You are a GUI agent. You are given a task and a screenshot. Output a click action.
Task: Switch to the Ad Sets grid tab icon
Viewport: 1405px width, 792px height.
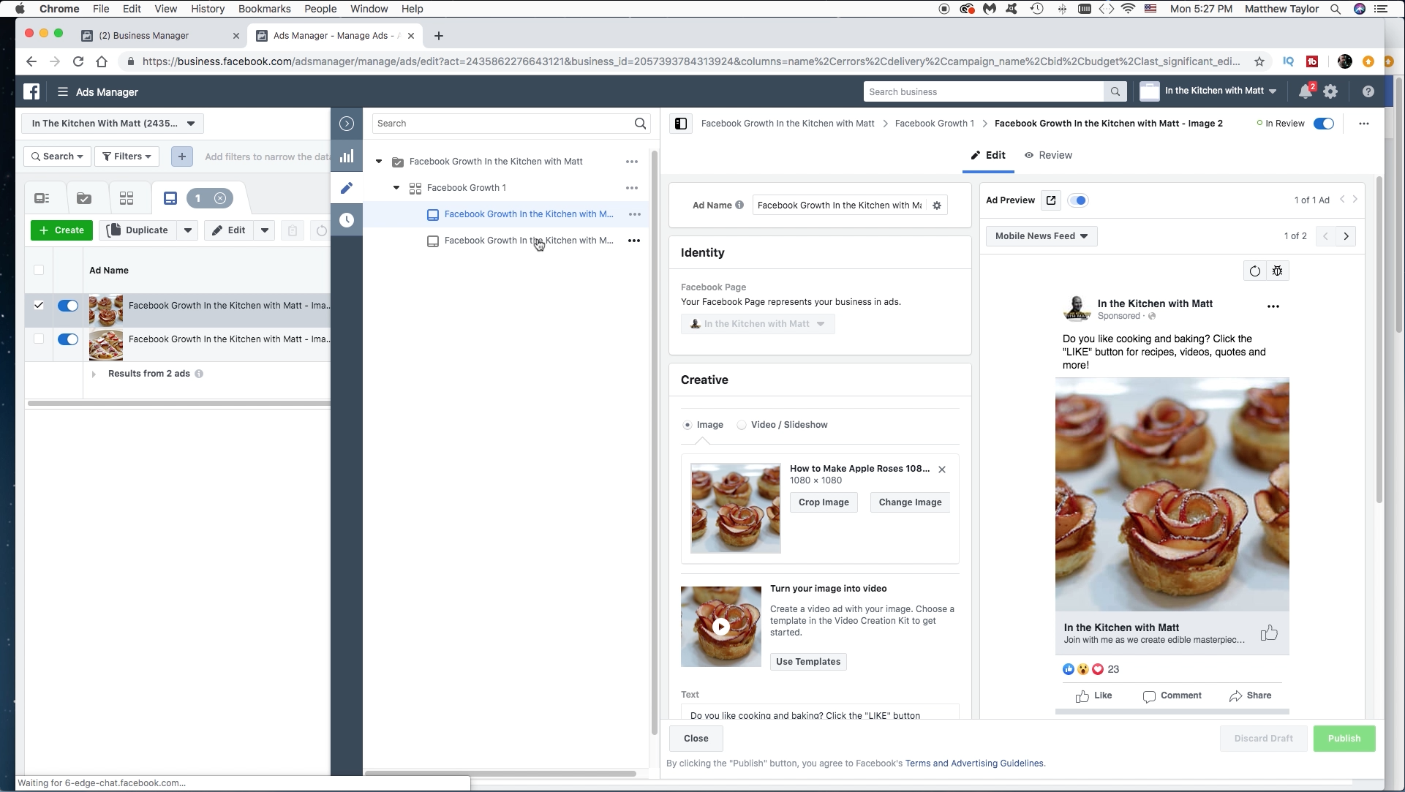coord(127,198)
